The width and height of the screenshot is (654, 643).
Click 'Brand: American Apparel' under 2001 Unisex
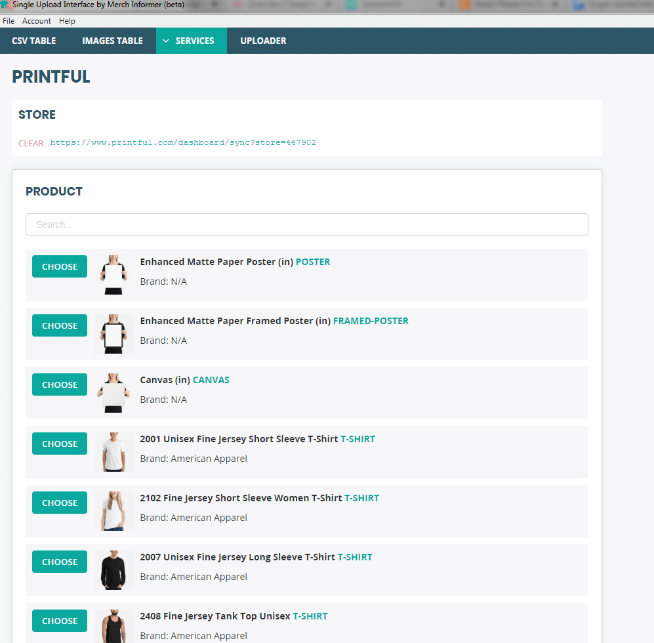(194, 459)
